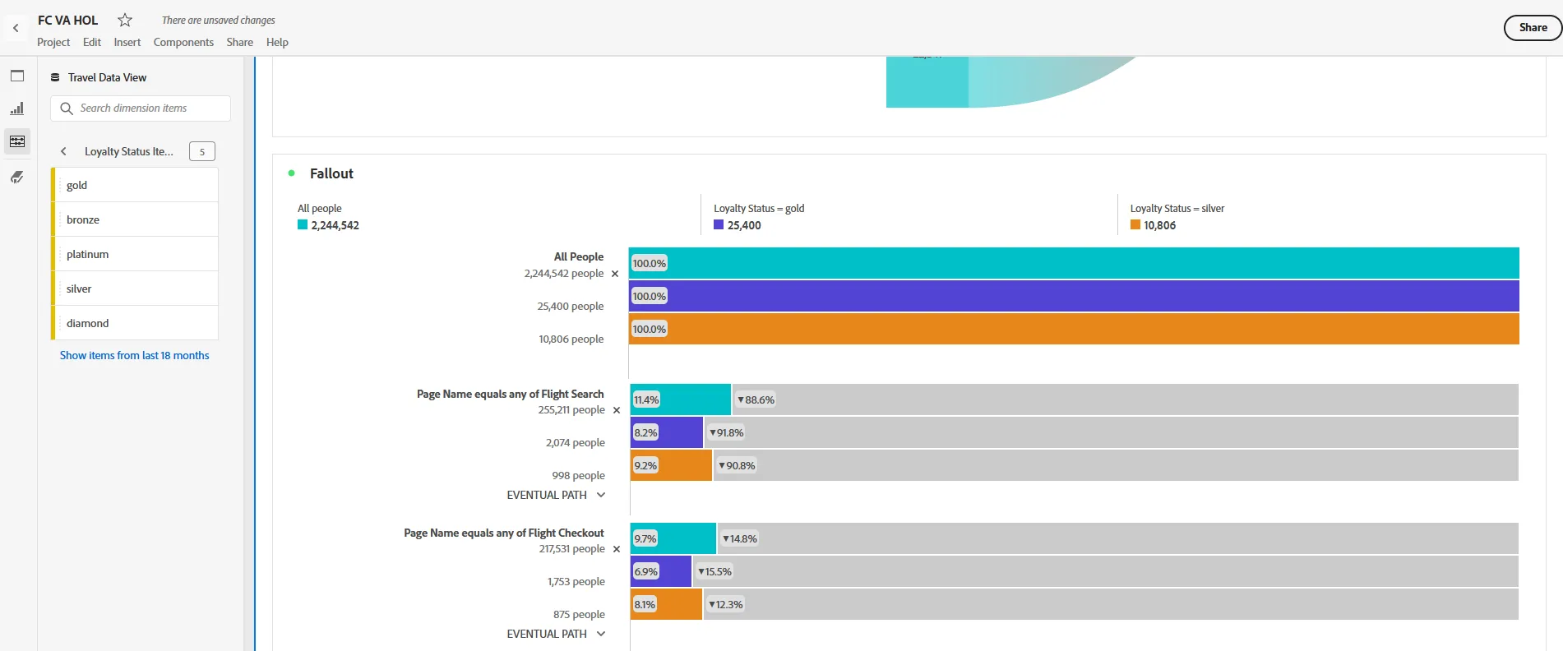Click the 8.1% orange Flight Checkout bar
The image size is (1563, 651).
666,604
